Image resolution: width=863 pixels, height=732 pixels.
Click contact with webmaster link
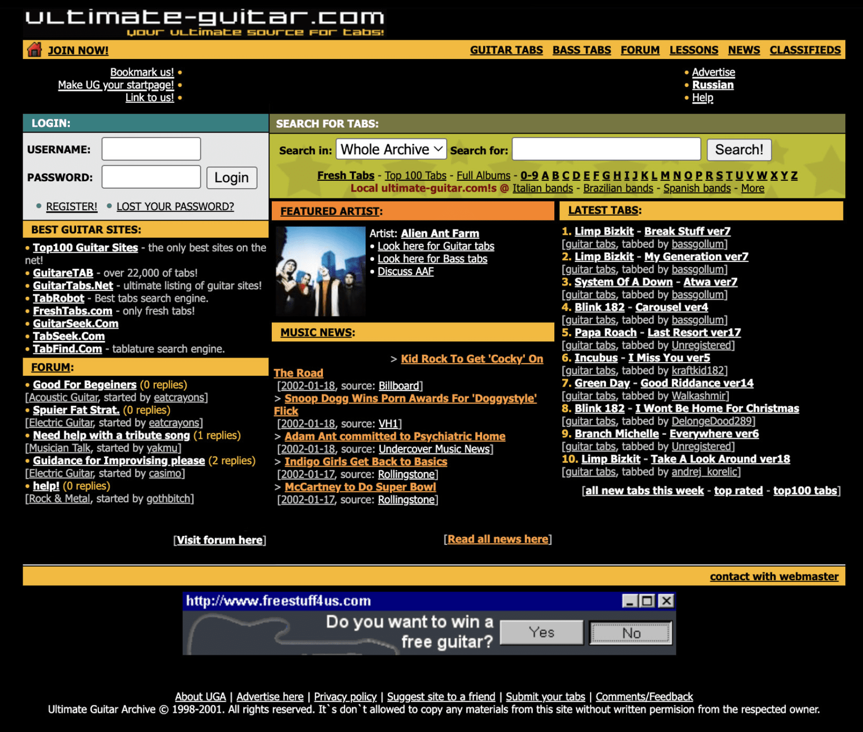point(774,576)
